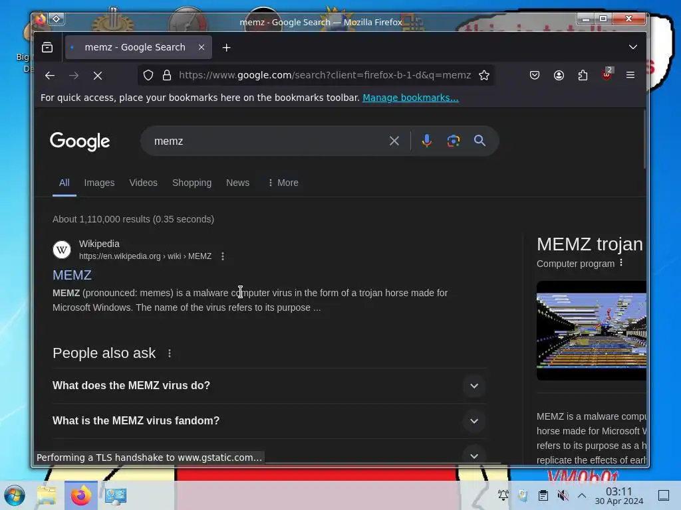Click the vertical page scrollbar
Viewport: 681px width, 510px height.
(645, 140)
